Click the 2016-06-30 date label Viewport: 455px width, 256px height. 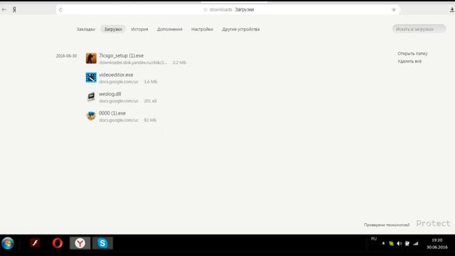tap(66, 55)
